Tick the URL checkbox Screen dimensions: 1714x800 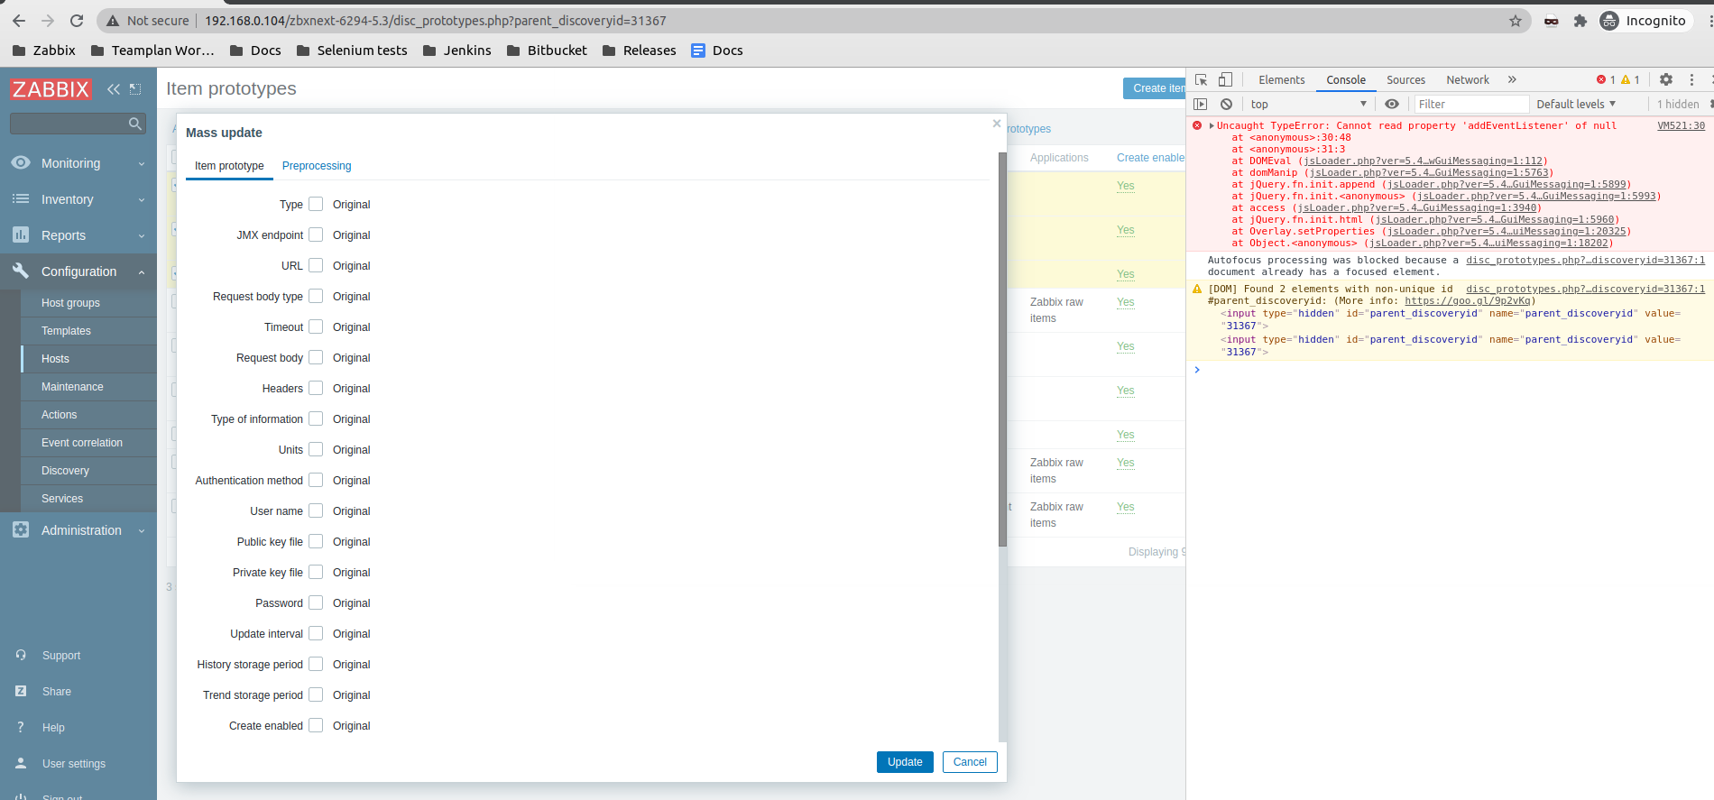click(316, 265)
